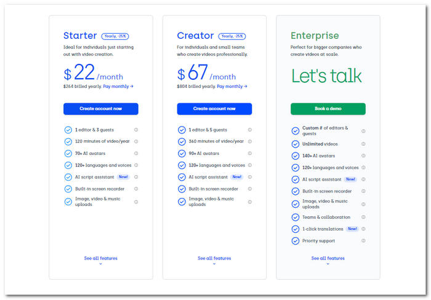
Task: Expand 'See all features' under Creator plan
Action: tap(214, 259)
